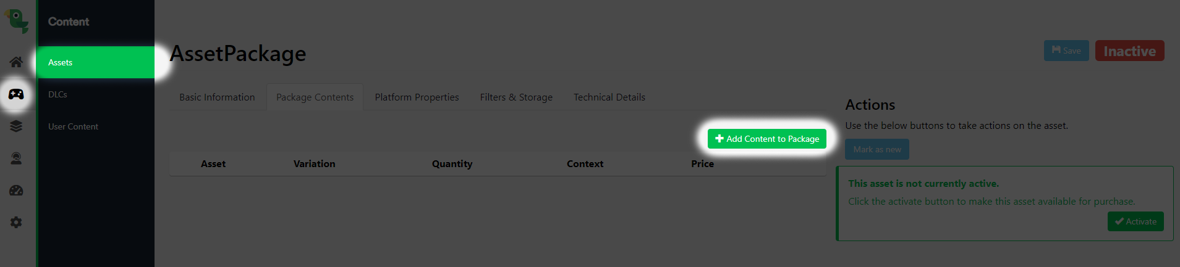This screenshot has height=267, width=1180.
Task: Click the Save button with disk icon
Action: click(1066, 51)
